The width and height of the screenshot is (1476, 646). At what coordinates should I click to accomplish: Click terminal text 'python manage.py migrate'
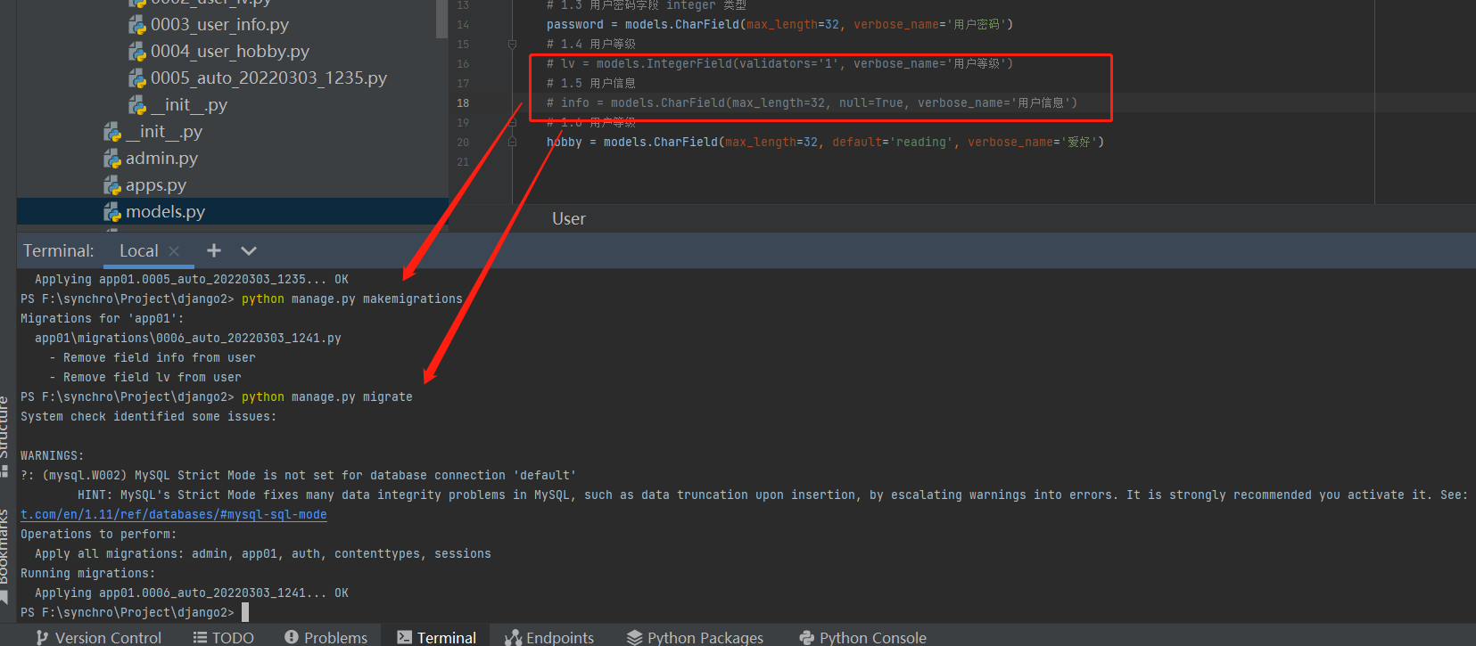pos(326,397)
